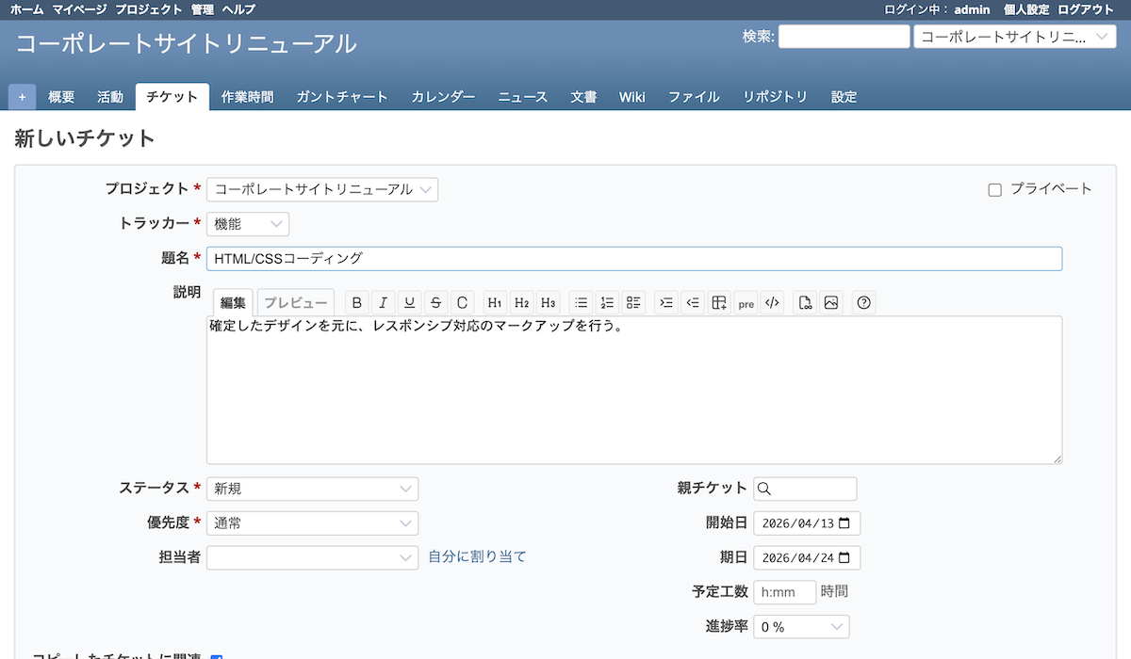The image size is (1131, 659).
Task: Click the ログアウト link
Action: [1086, 9]
